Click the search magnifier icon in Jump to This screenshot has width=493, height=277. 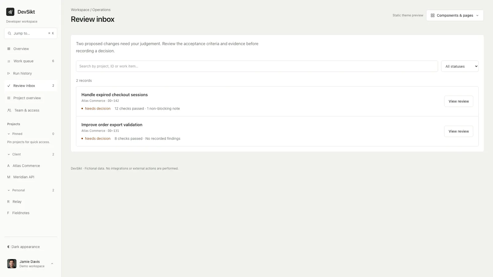(x=10, y=33)
